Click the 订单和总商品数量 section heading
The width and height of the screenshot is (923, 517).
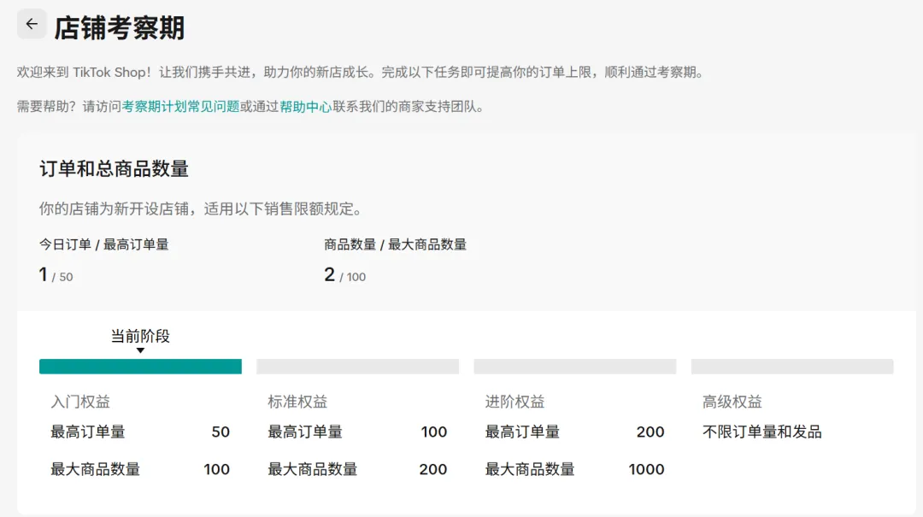[114, 169]
